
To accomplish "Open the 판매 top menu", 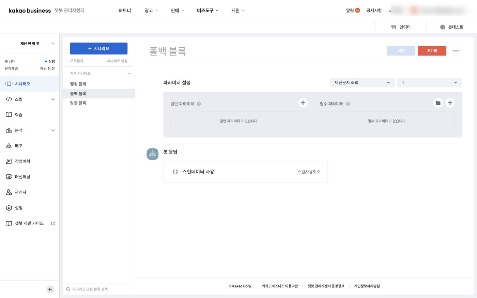I will (x=178, y=11).
